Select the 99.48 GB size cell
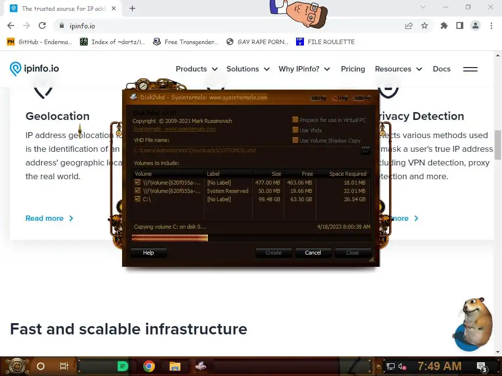 click(x=269, y=199)
